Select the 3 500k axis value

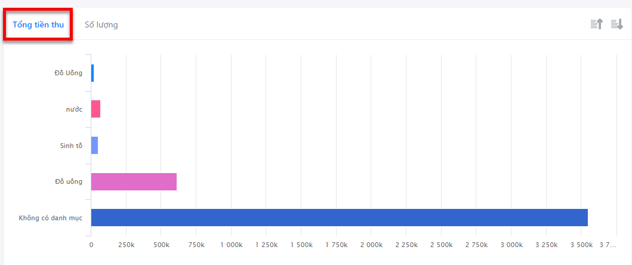581,245
